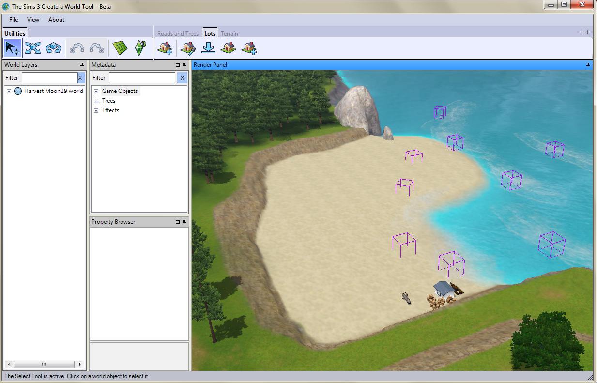Select the Add new lot icon
Viewport: 597px width, 383px height.
pos(165,48)
